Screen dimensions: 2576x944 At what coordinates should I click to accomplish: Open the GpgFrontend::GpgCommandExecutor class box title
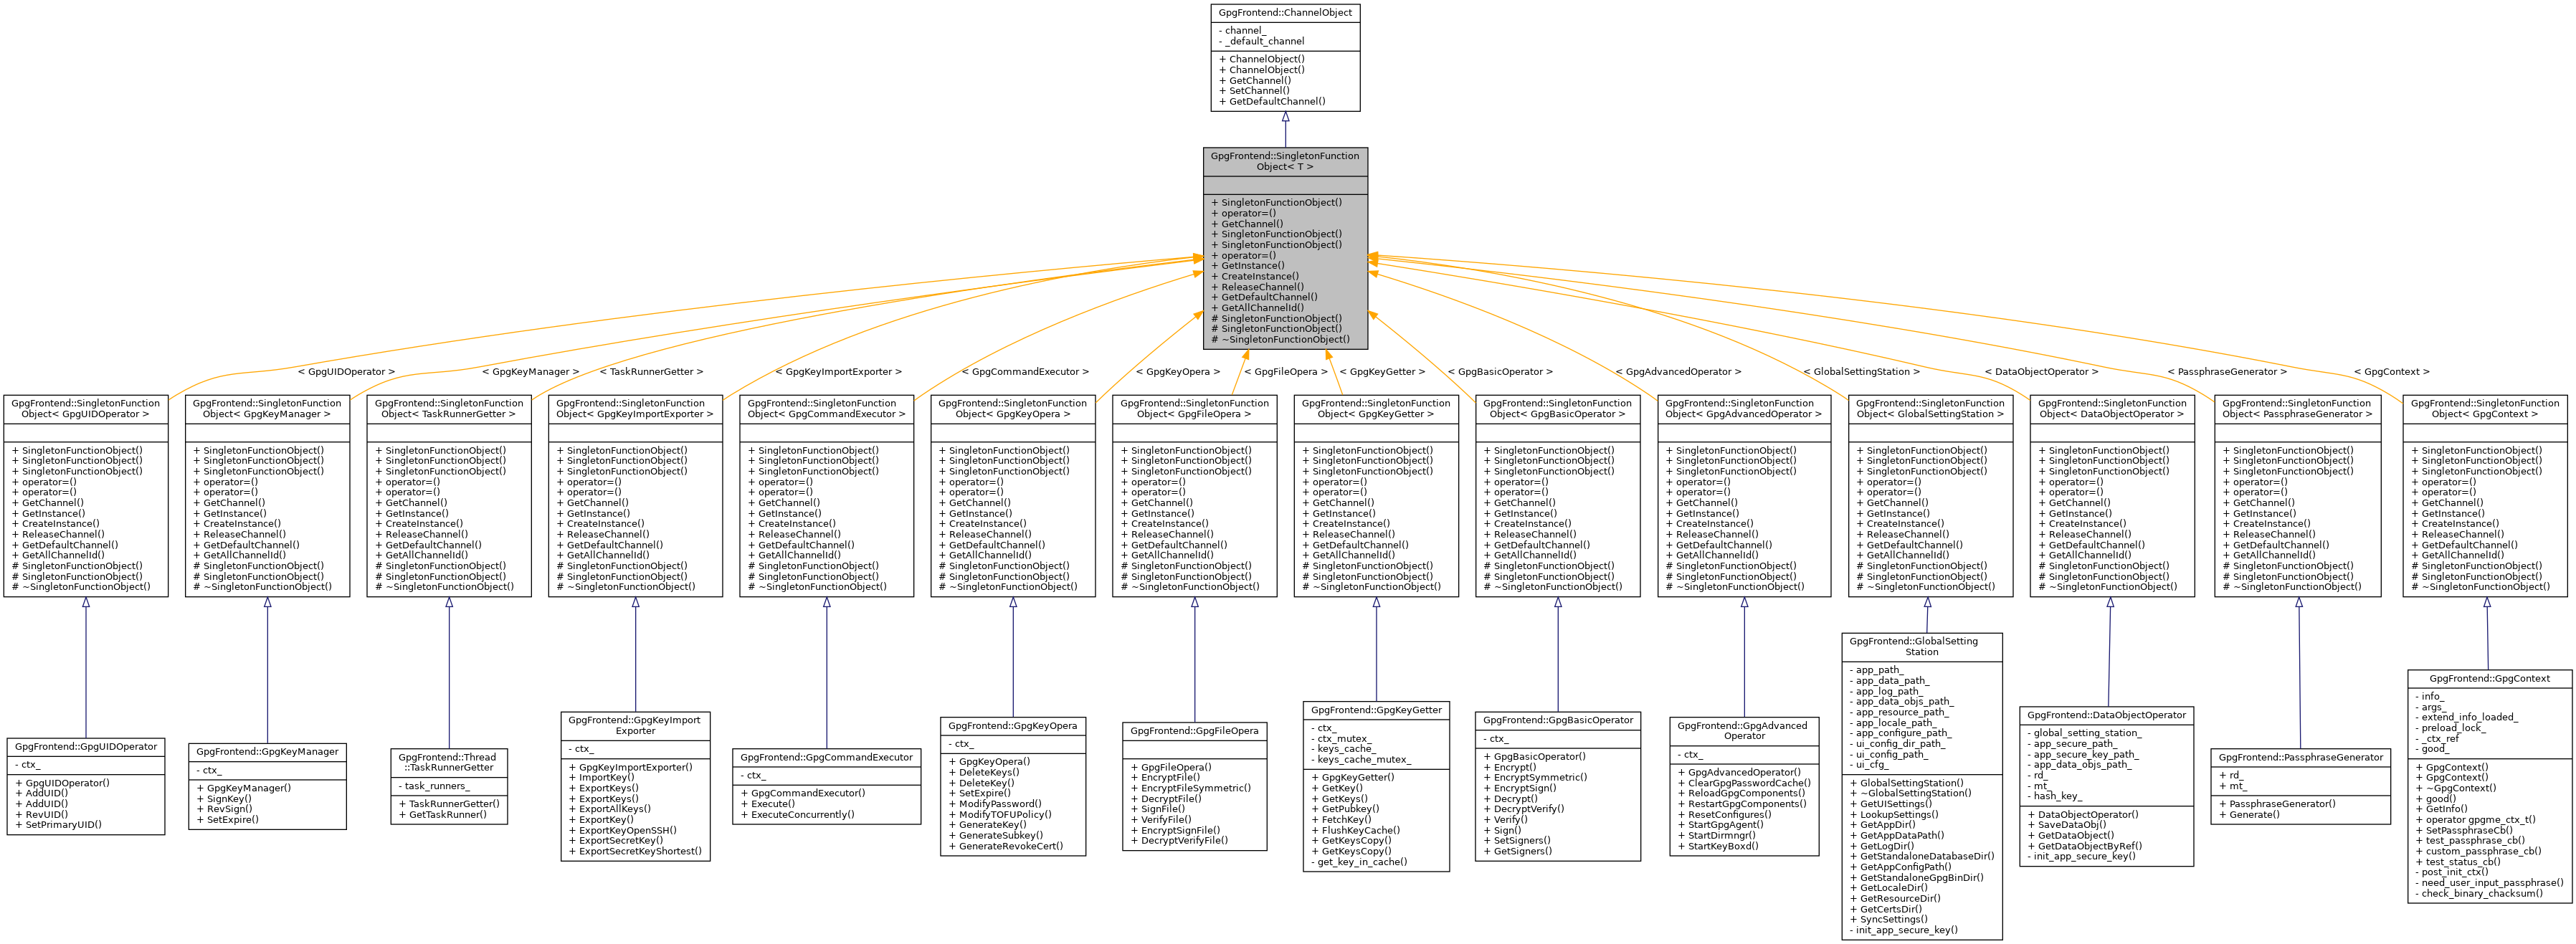826,758
